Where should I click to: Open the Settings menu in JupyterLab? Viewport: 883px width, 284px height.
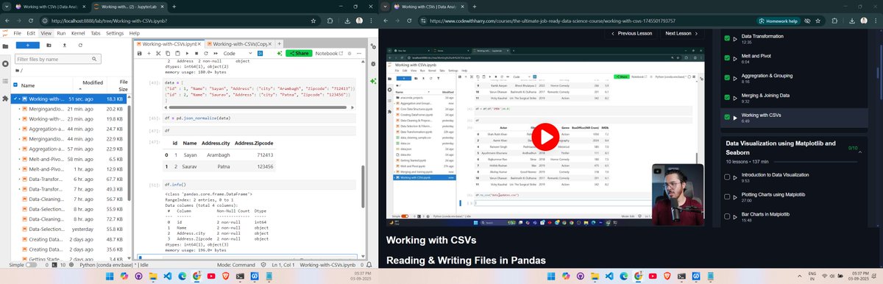pyautogui.click(x=115, y=33)
